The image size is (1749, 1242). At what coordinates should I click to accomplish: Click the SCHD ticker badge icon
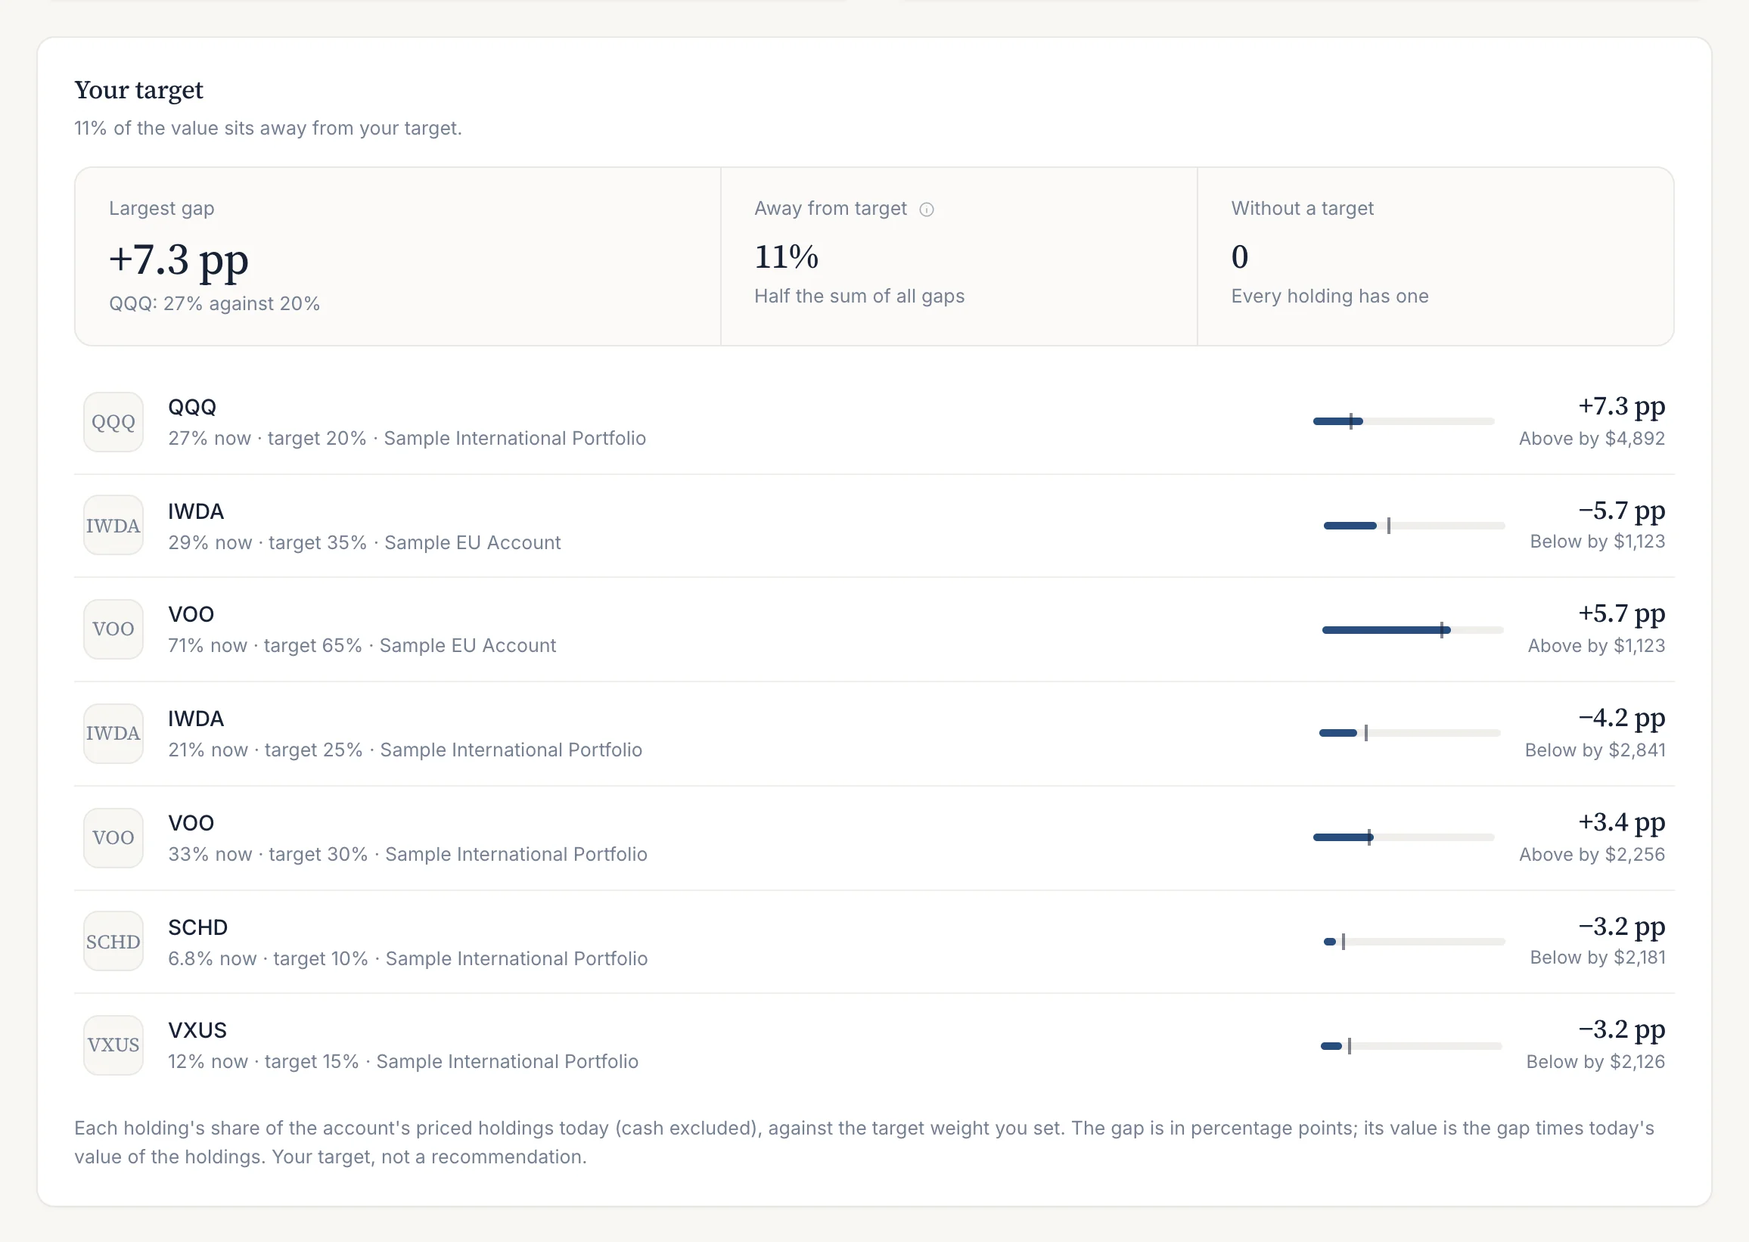[x=113, y=942]
